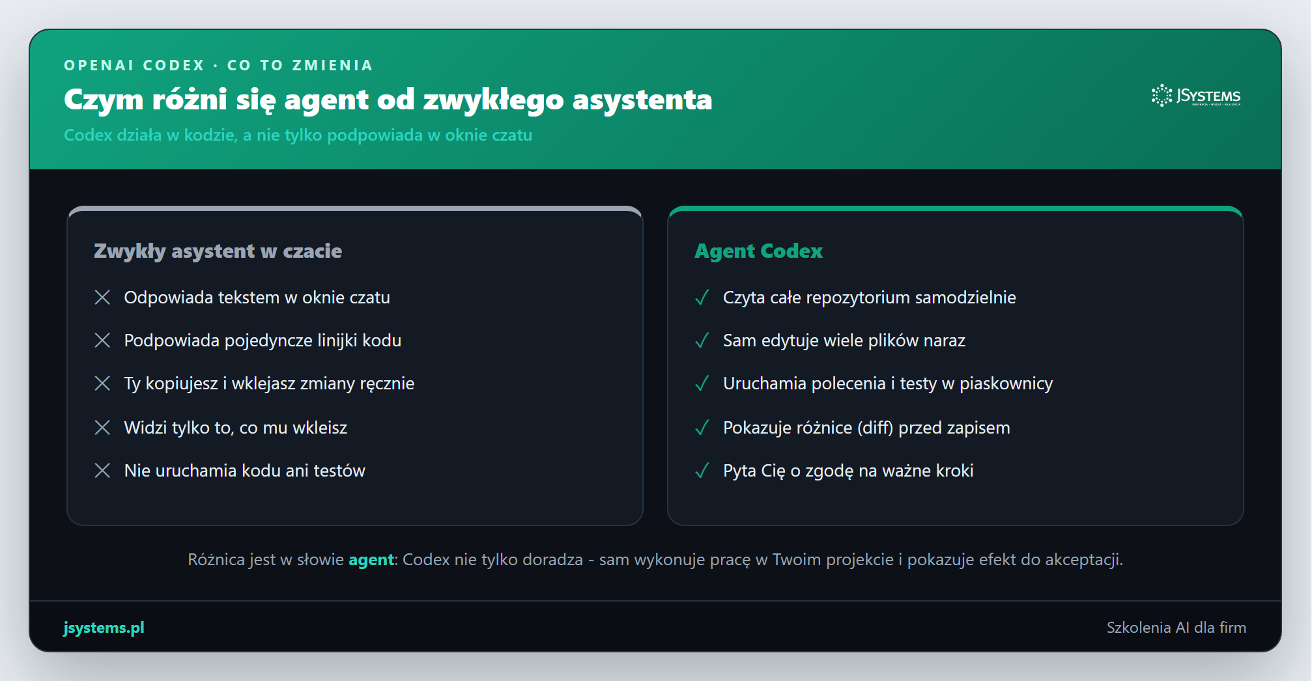Click the text 'Widzi tylko to, co mu wkleisz'
The width and height of the screenshot is (1312, 681).
point(235,428)
